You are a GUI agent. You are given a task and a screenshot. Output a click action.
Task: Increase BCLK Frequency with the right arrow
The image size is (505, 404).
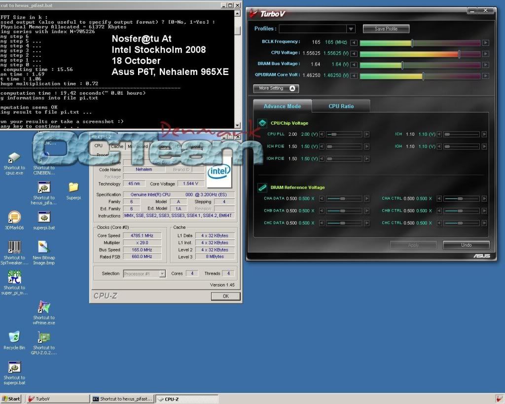[x=485, y=42]
